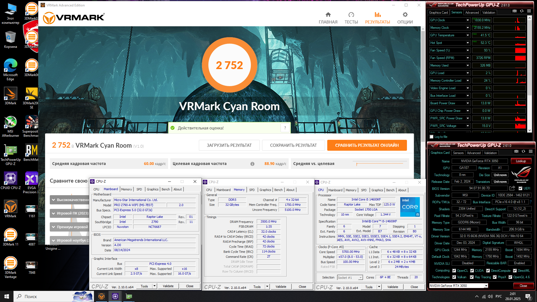Image resolution: width=537 pixels, height=302 pixels.
Task: Switch to the SPD tab in CPU-Z Mainboard window
Action: 139,189
